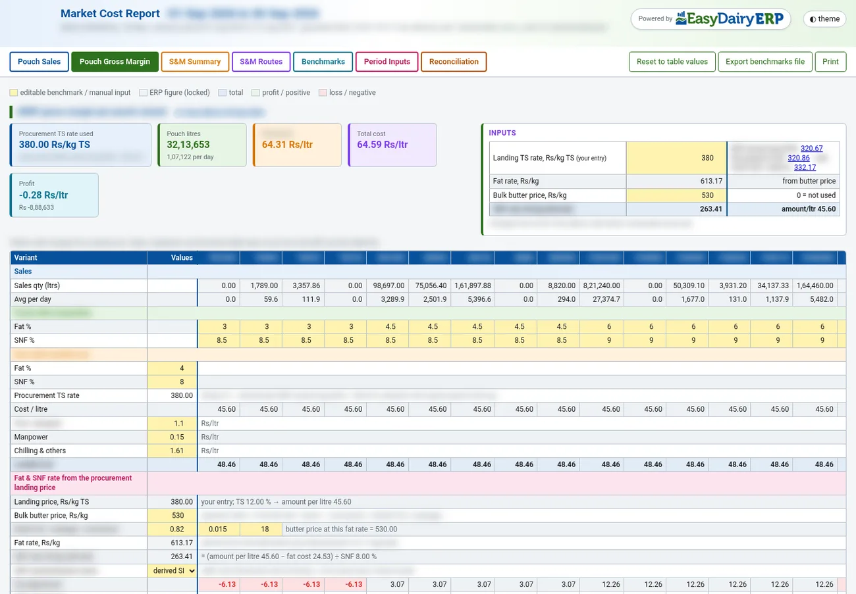Viewport: 856px width, 594px height.
Task: Go to the S&M Routes tab
Action: click(x=261, y=62)
